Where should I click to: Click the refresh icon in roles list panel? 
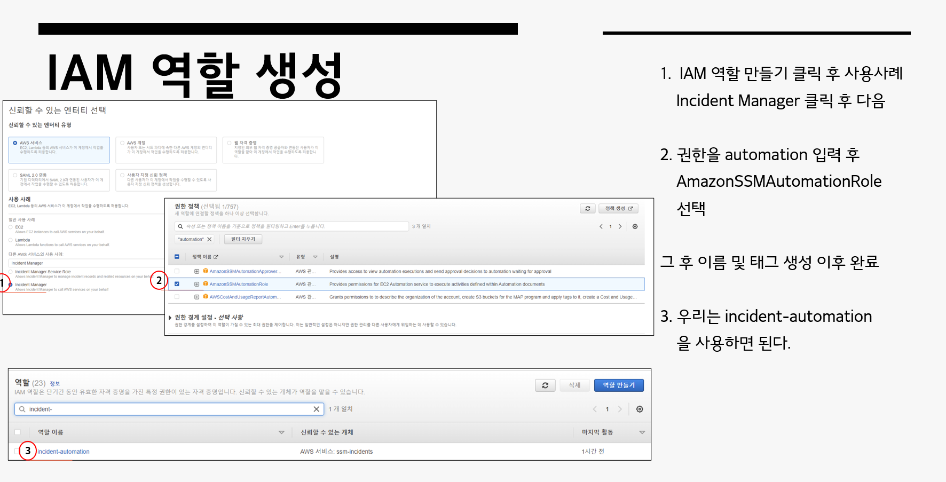(x=545, y=385)
